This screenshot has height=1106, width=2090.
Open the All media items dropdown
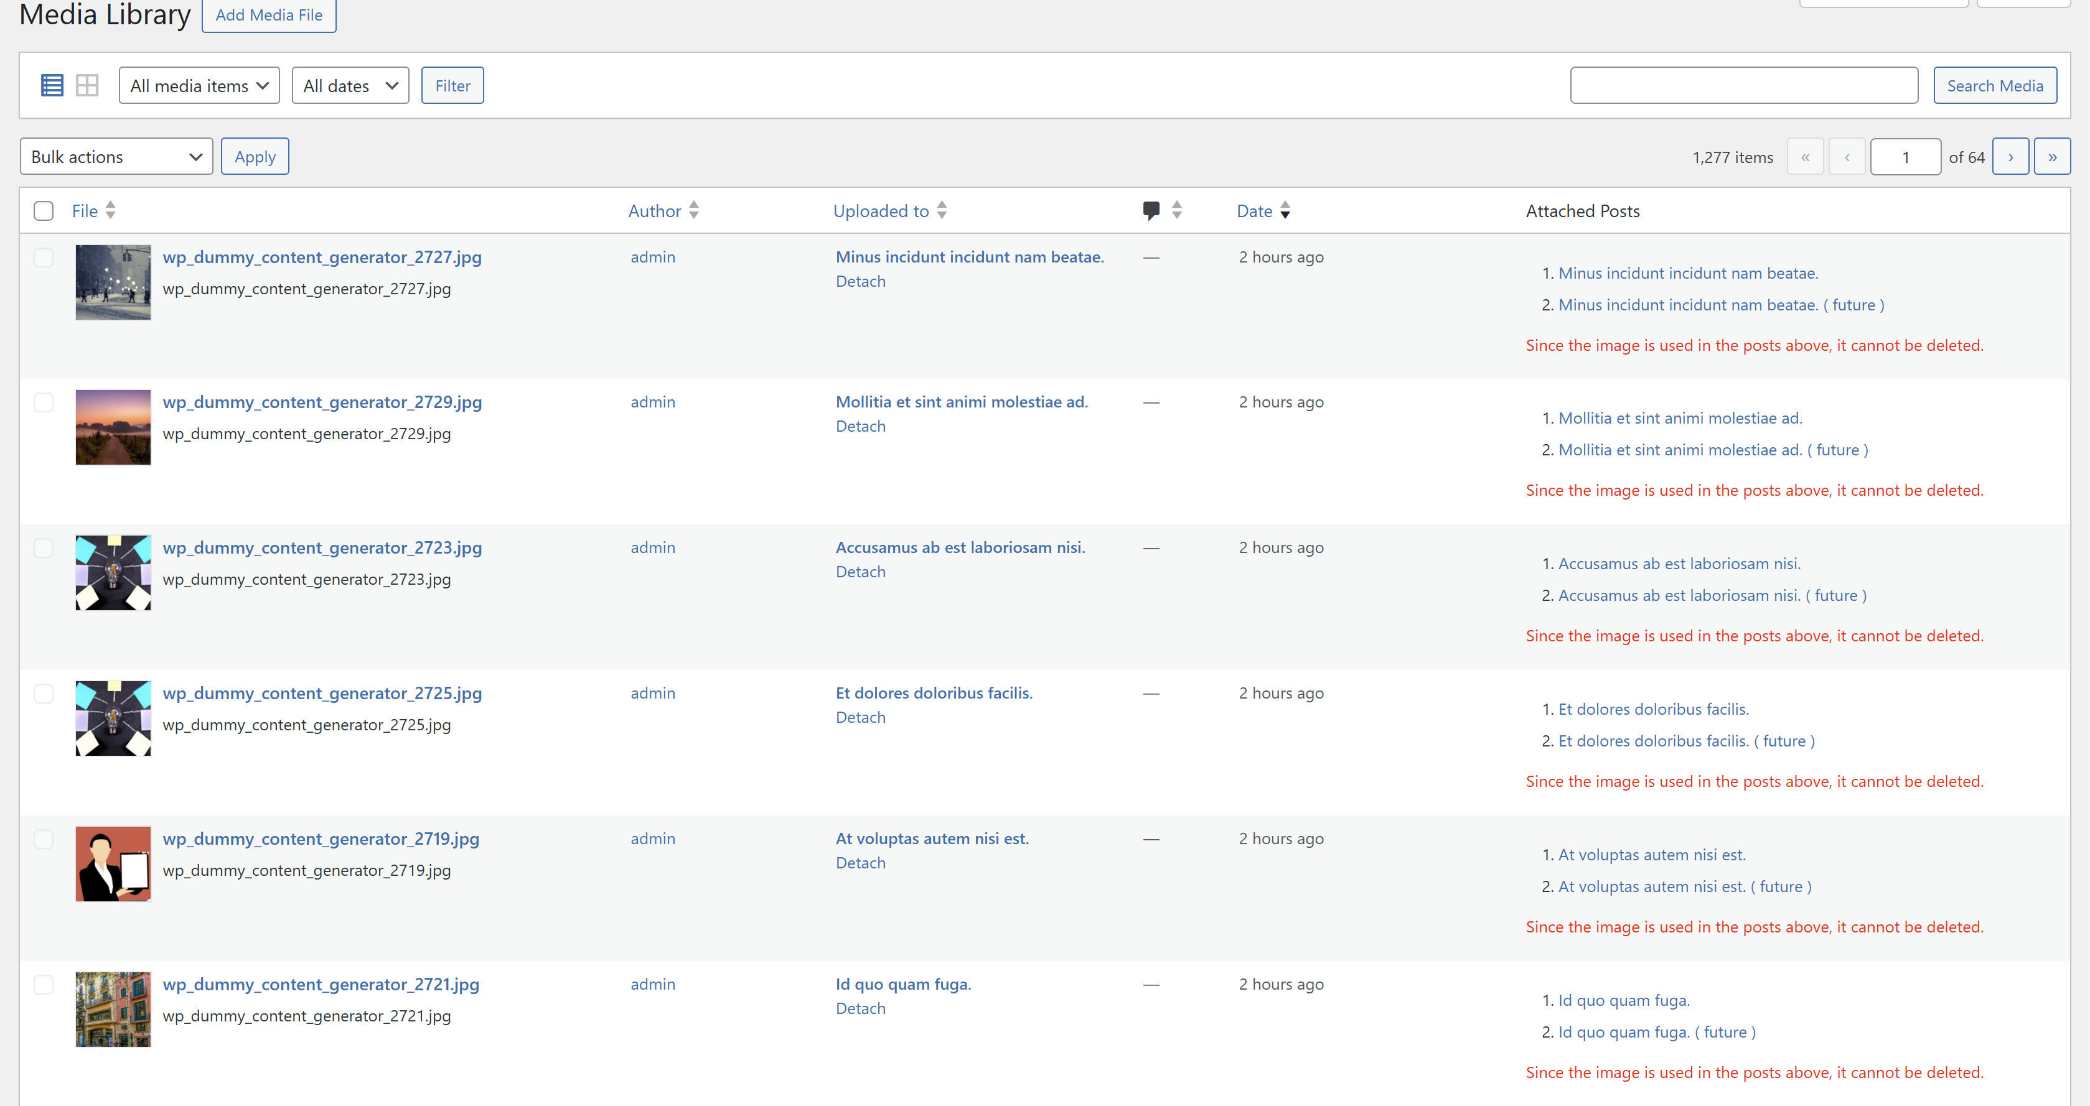tap(199, 85)
